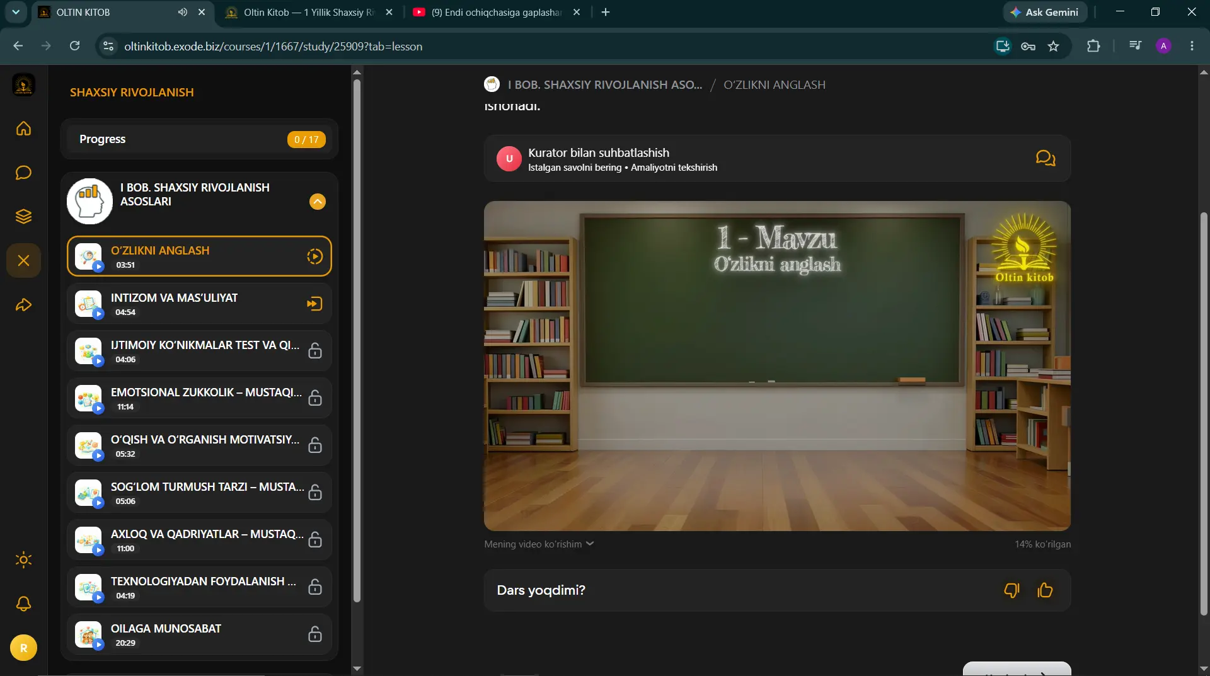This screenshot has width=1210, height=676.
Task: Open the home icon in left sidebar
Action: point(23,129)
